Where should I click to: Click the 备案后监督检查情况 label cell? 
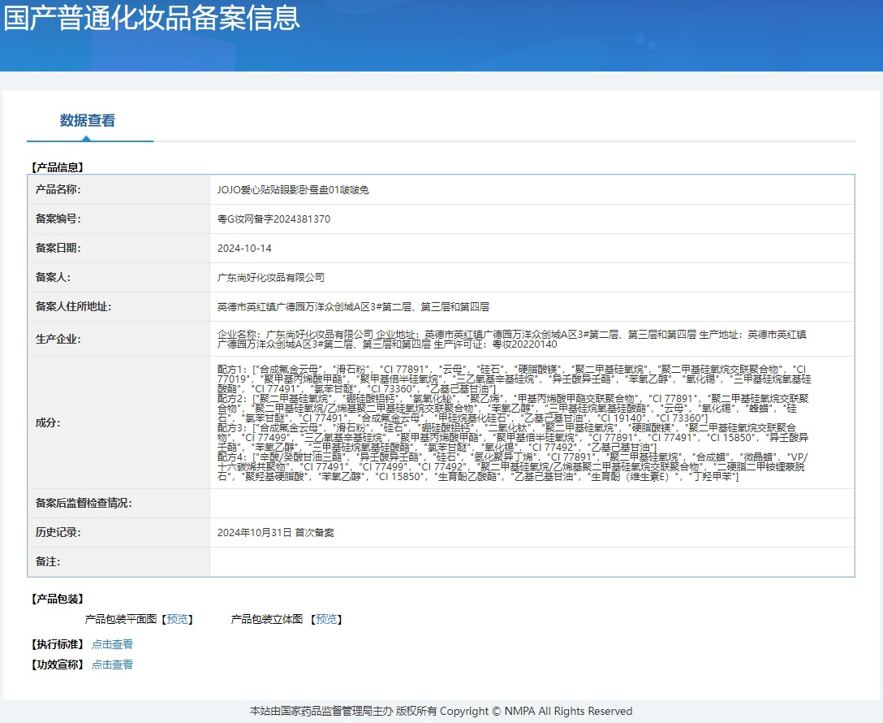(118, 503)
